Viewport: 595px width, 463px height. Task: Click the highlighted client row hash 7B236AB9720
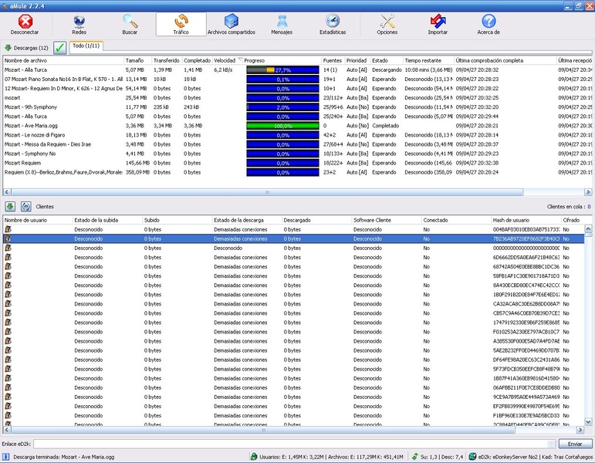(x=526, y=238)
